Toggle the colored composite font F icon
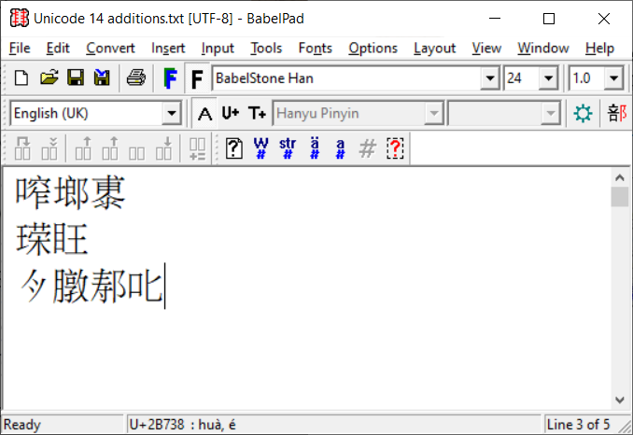Image resolution: width=633 pixels, height=435 pixels. pyautogui.click(x=170, y=78)
